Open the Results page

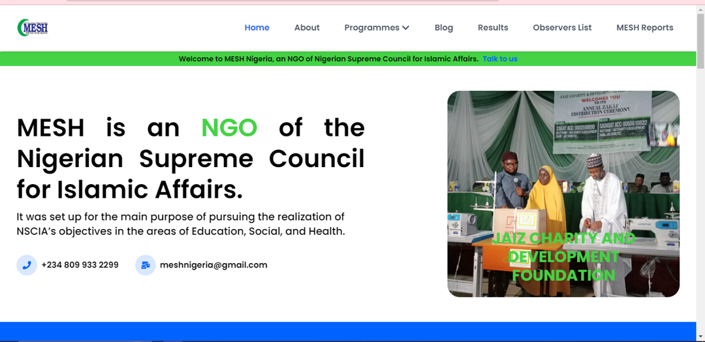click(493, 27)
